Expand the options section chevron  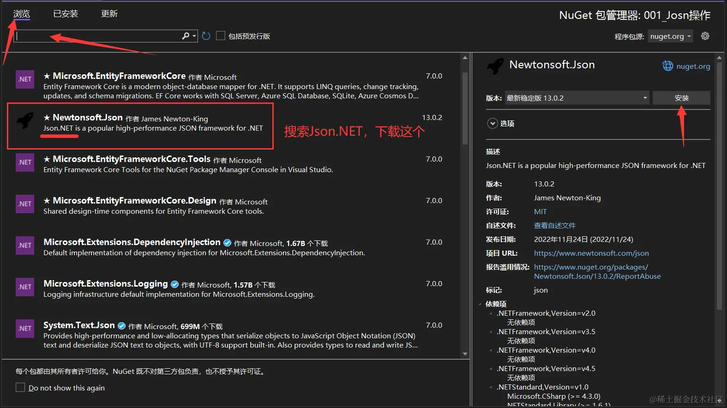pos(493,123)
